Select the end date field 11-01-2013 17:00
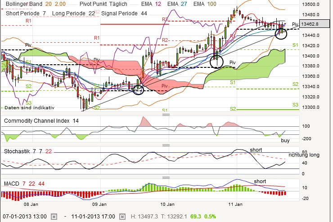 tap(93, 217)
